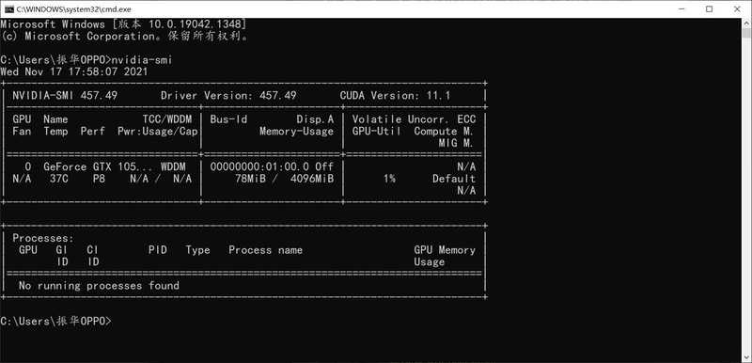Click the 78MiB / 4096MiB memory usage
752x363 pixels.
point(285,179)
